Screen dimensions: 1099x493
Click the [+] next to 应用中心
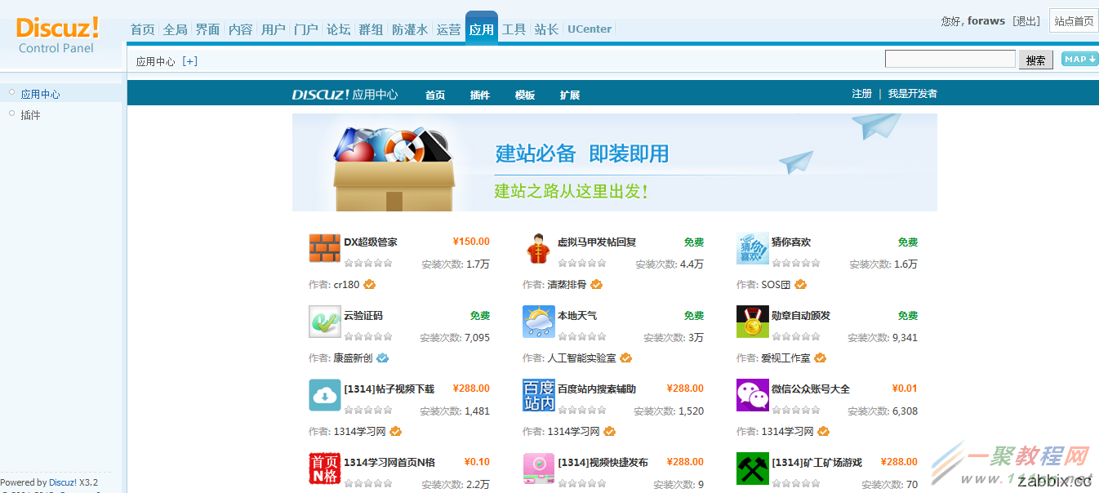click(189, 61)
